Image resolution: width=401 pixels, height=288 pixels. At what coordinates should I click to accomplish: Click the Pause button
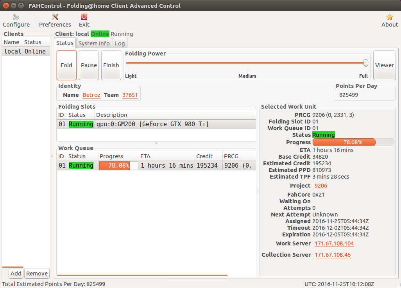coord(89,65)
